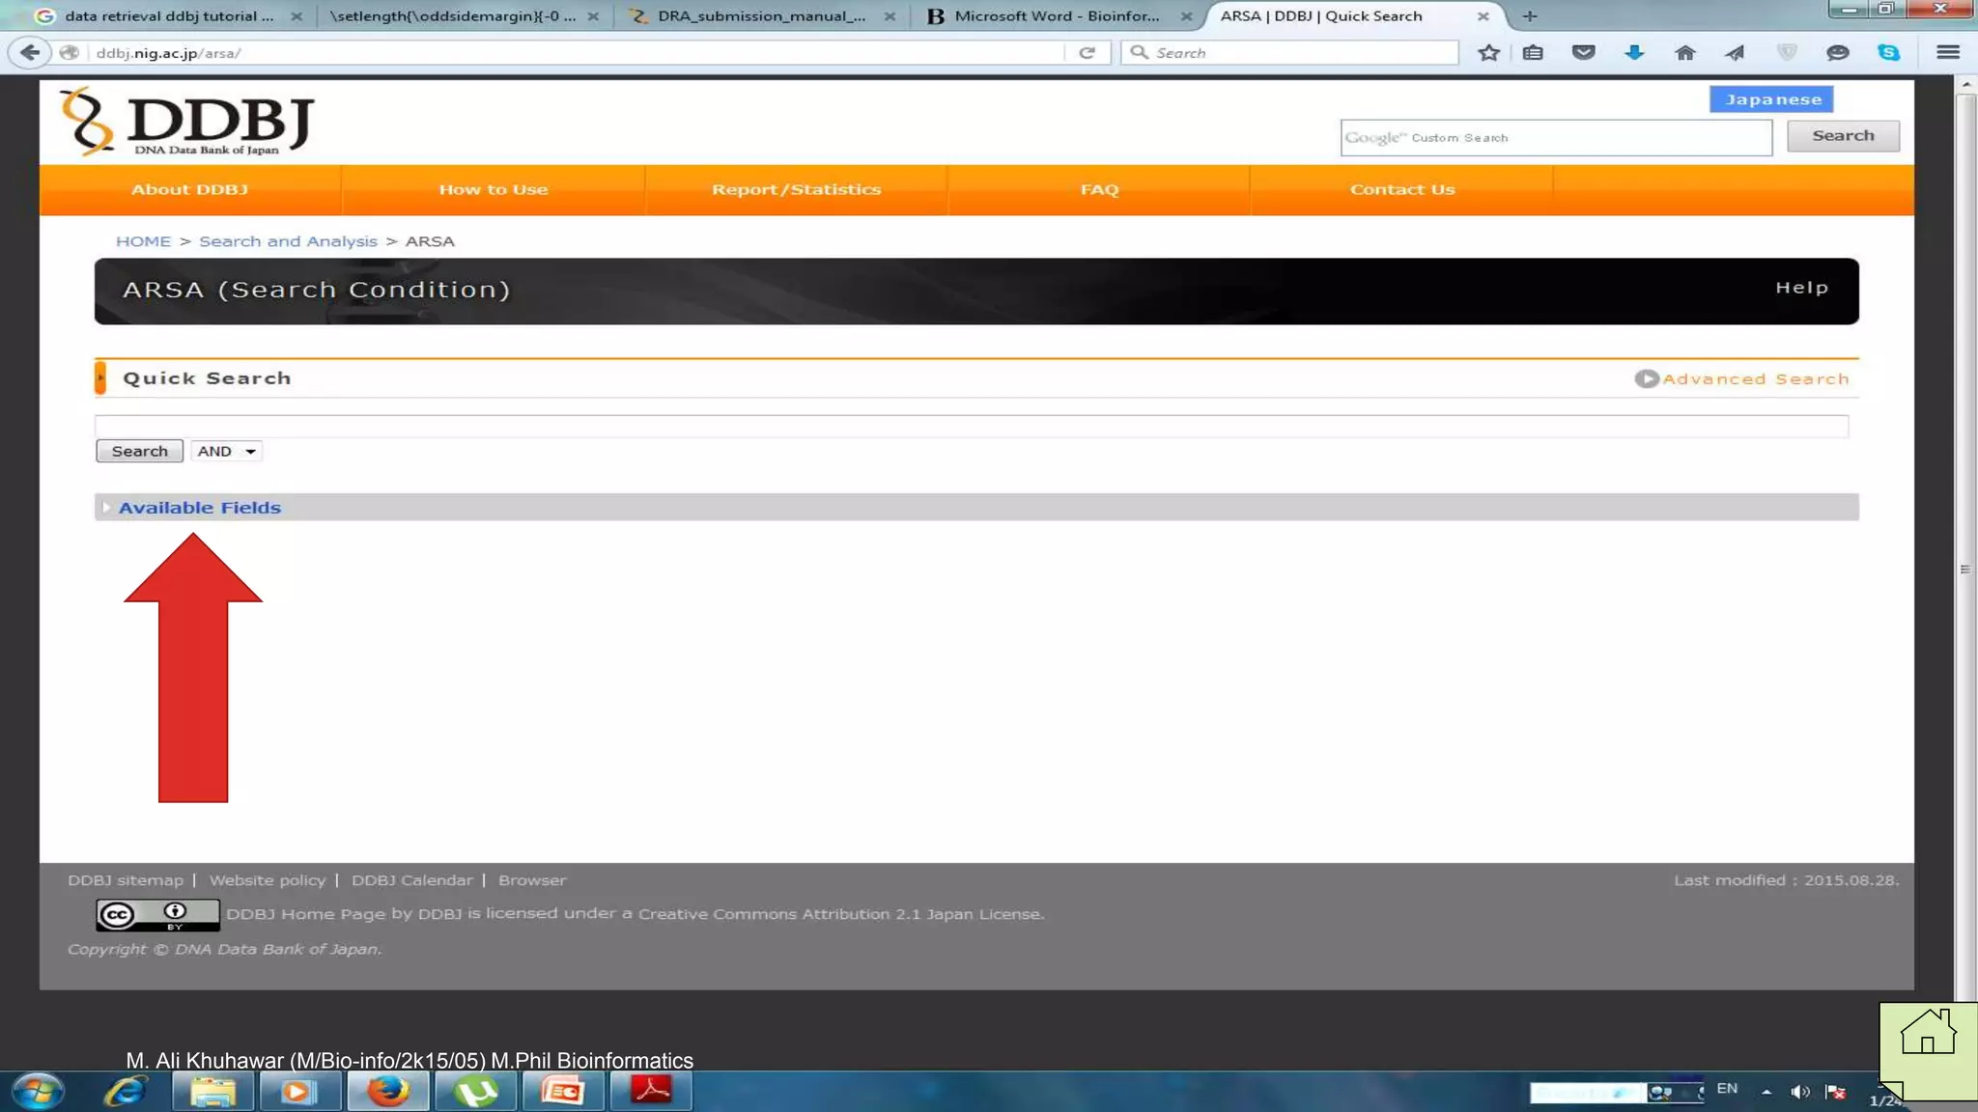Show hidden system tray icons arrow
Screen dimensions: 1978x1112
coord(1766,1092)
